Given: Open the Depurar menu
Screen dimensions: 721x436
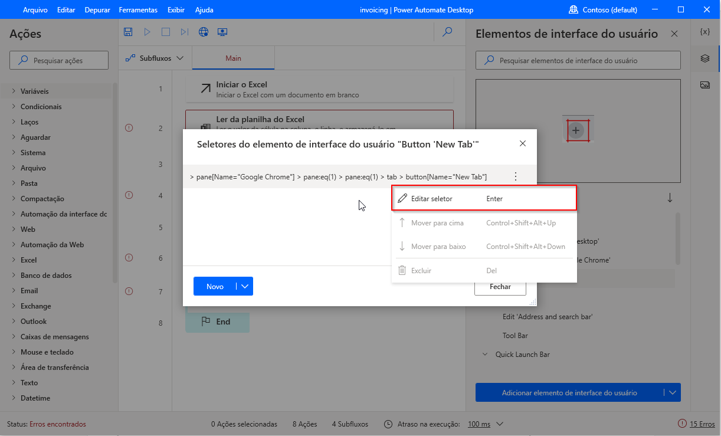Looking at the screenshot, I should click(x=97, y=10).
